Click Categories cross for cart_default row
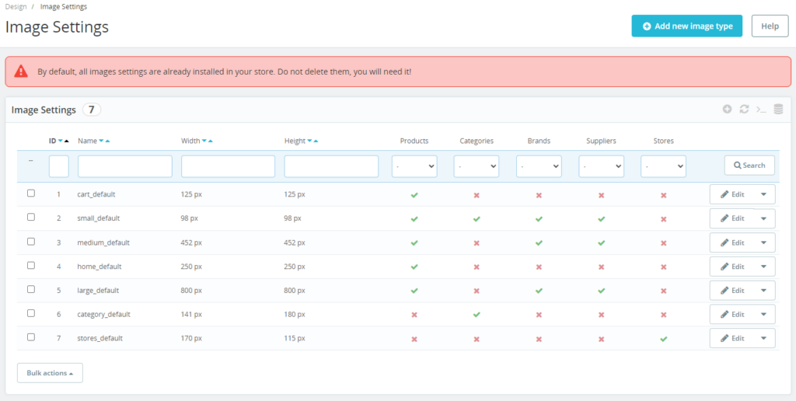796x401 pixels. (x=477, y=195)
